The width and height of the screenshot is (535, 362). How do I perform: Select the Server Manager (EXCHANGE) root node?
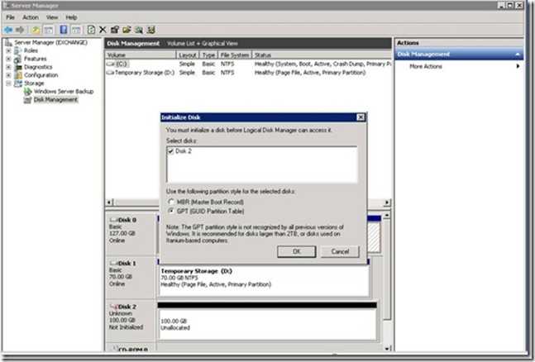pos(50,42)
